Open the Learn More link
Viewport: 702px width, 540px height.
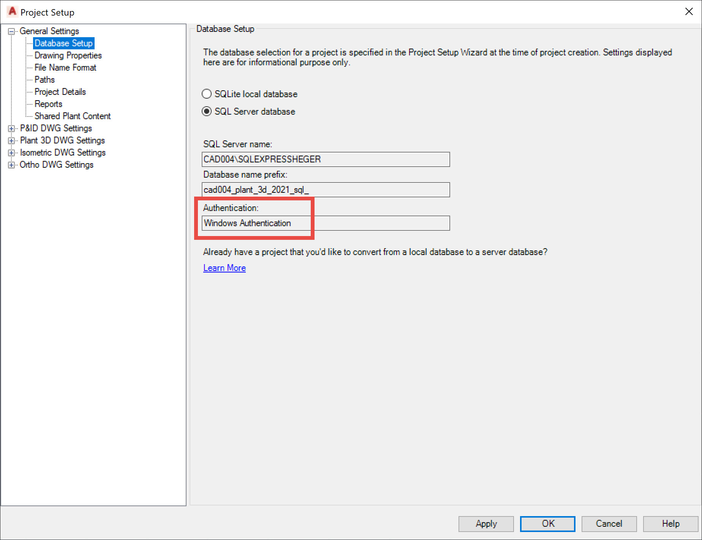click(224, 268)
